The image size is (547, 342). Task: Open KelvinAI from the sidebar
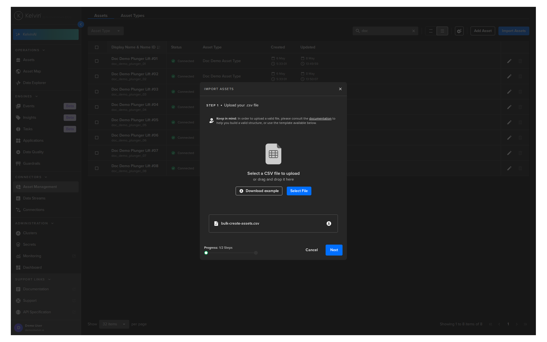(x=46, y=34)
